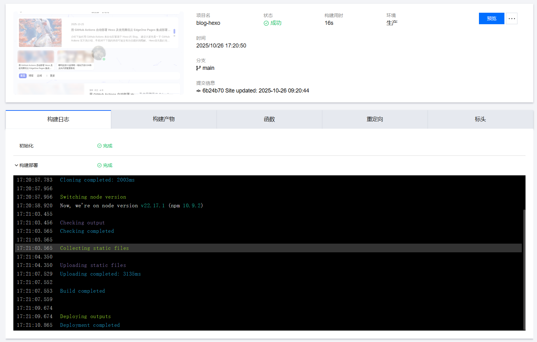Click the site preview thumbnail image

coord(98,53)
